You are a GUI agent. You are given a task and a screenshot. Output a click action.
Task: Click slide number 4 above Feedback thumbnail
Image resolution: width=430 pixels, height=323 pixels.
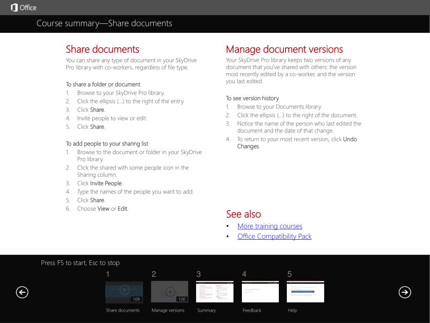[x=244, y=274]
